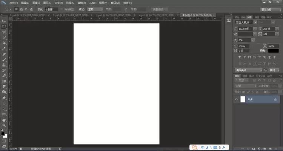This screenshot has height=151, width=283.
Task: Select the Brush tool
Action: 4,59
